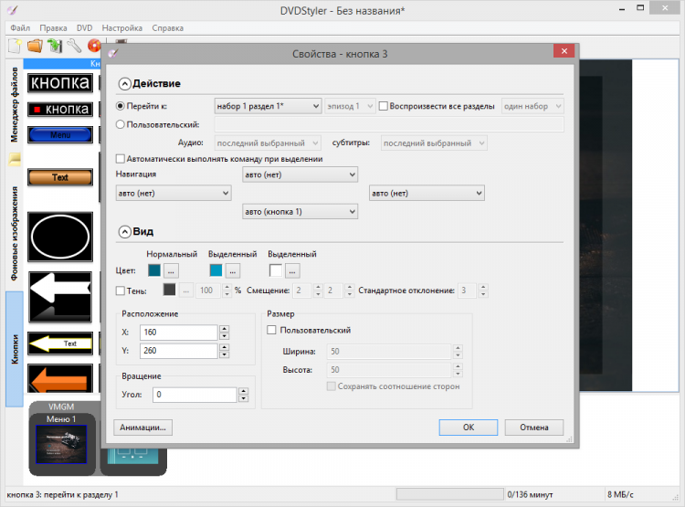This screenshot has height=507, width=685.
Task: Collapse the Вид section
Action: [124, 232]
